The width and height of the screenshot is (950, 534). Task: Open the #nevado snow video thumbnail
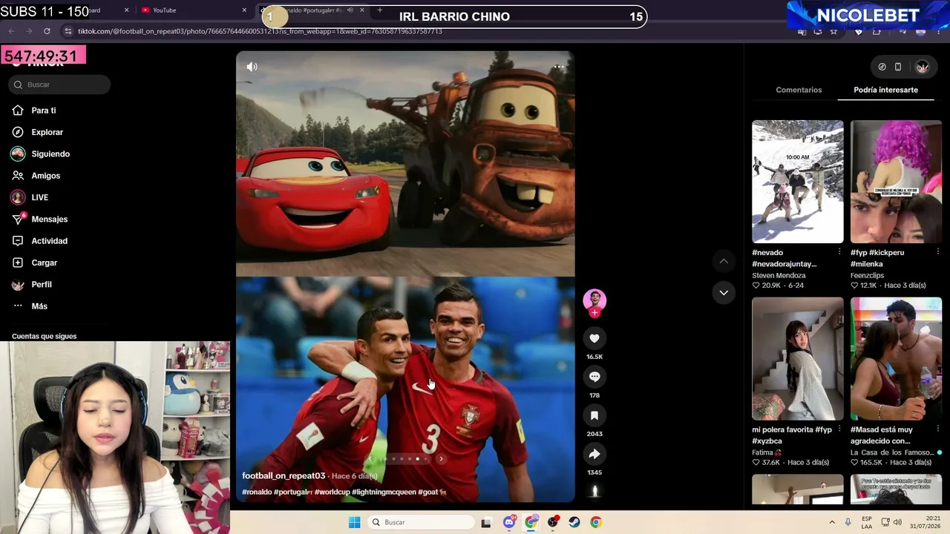[798, 182]
